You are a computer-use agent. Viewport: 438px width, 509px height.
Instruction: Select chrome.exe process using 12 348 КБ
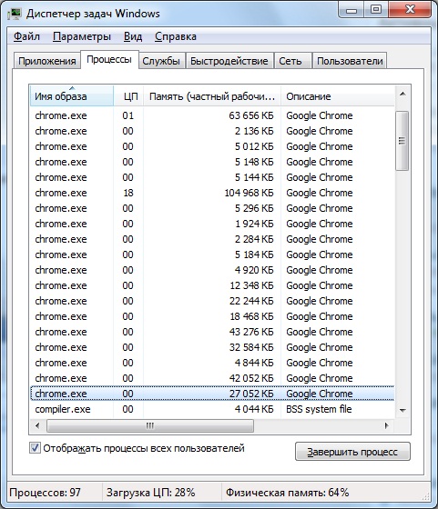[x=212, y=285]
